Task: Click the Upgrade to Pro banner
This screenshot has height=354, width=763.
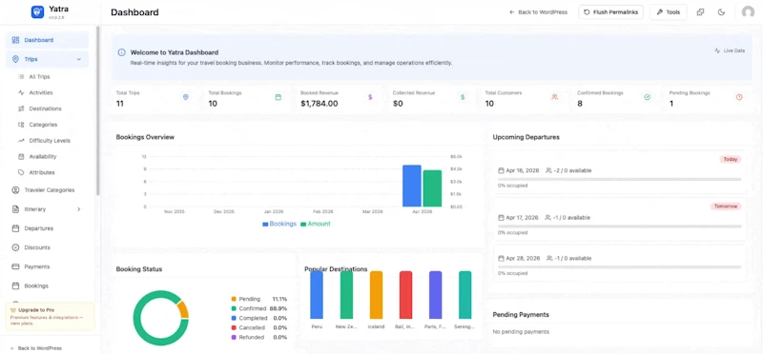Action: (50, 317)
